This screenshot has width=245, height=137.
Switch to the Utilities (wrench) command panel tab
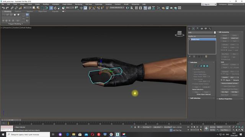coord(210,29)
